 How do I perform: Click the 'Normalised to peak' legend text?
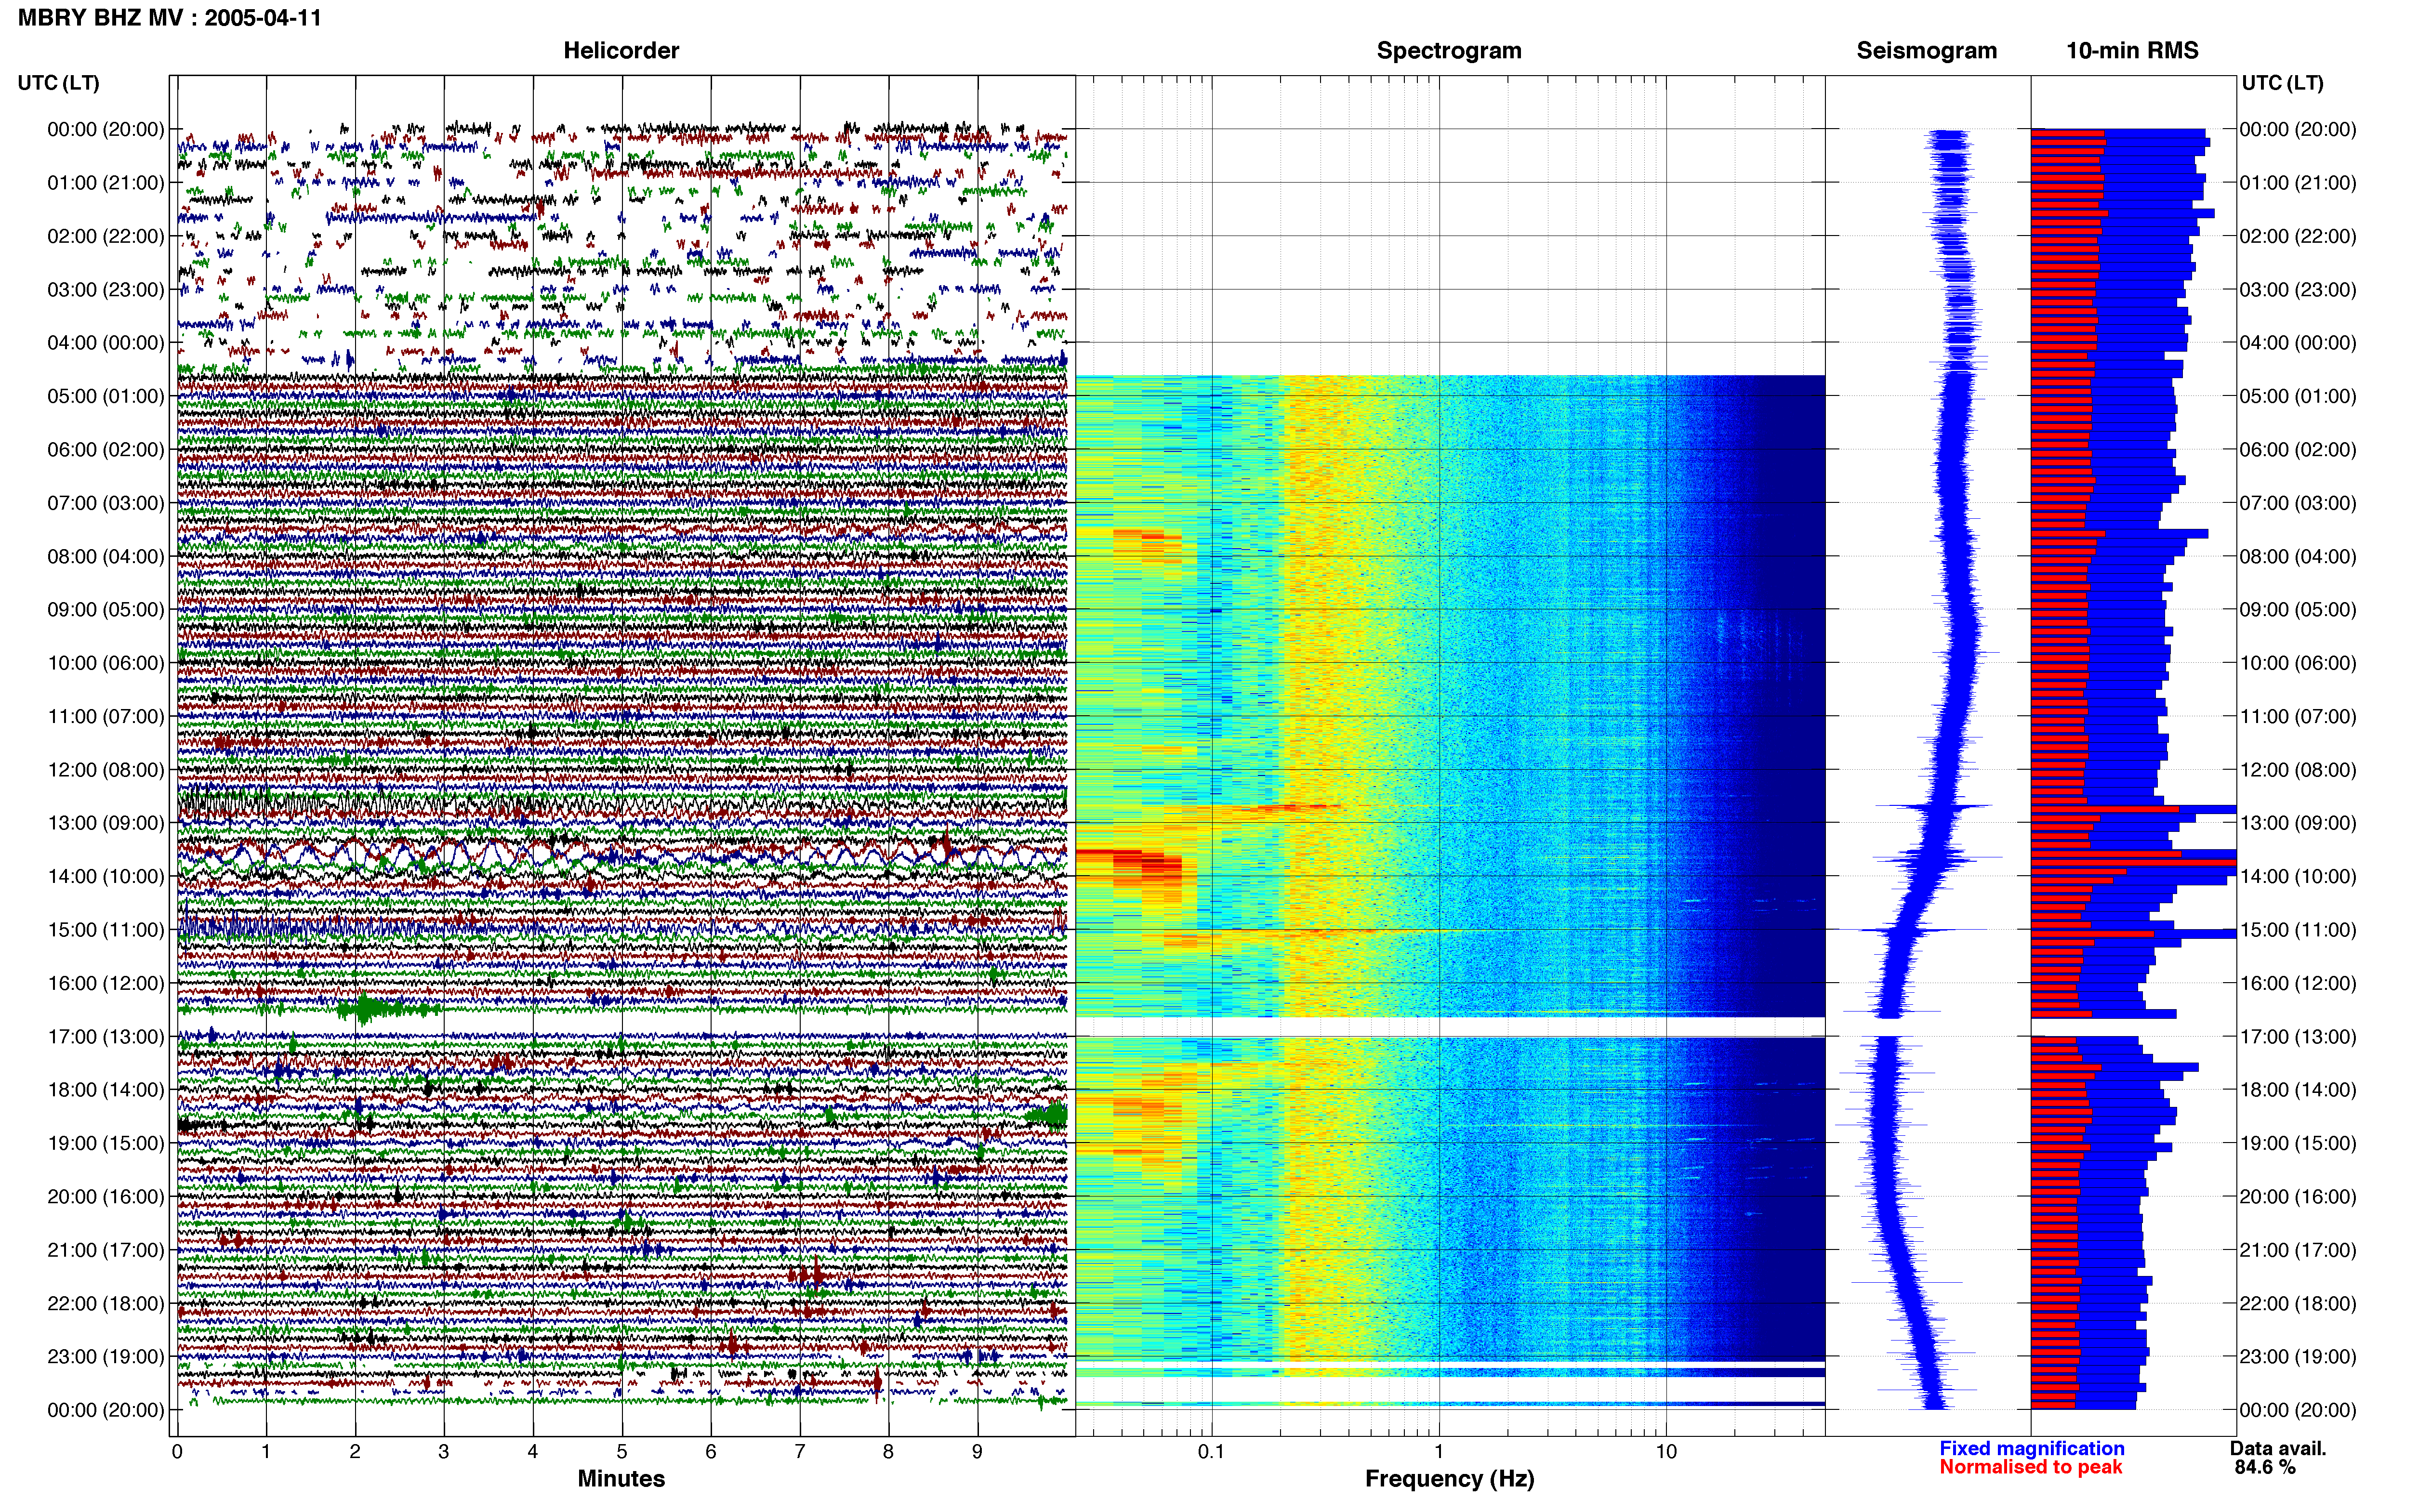(2030, 1467)
